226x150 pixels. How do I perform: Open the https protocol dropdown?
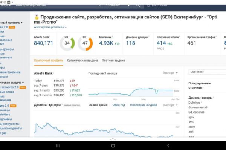[x=5, y=5]
